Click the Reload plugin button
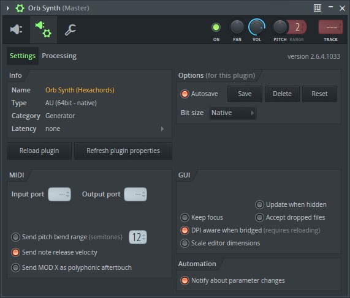The width and height of the screenshot is (350, 298). [x=39, y=151]
